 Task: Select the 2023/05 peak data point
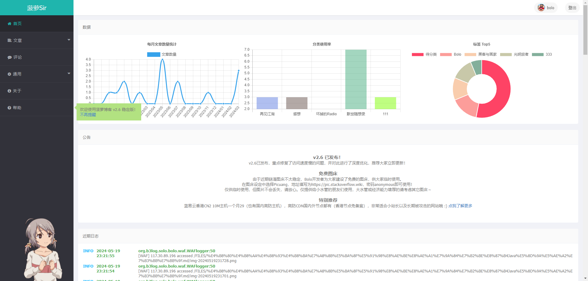point(162,60)
